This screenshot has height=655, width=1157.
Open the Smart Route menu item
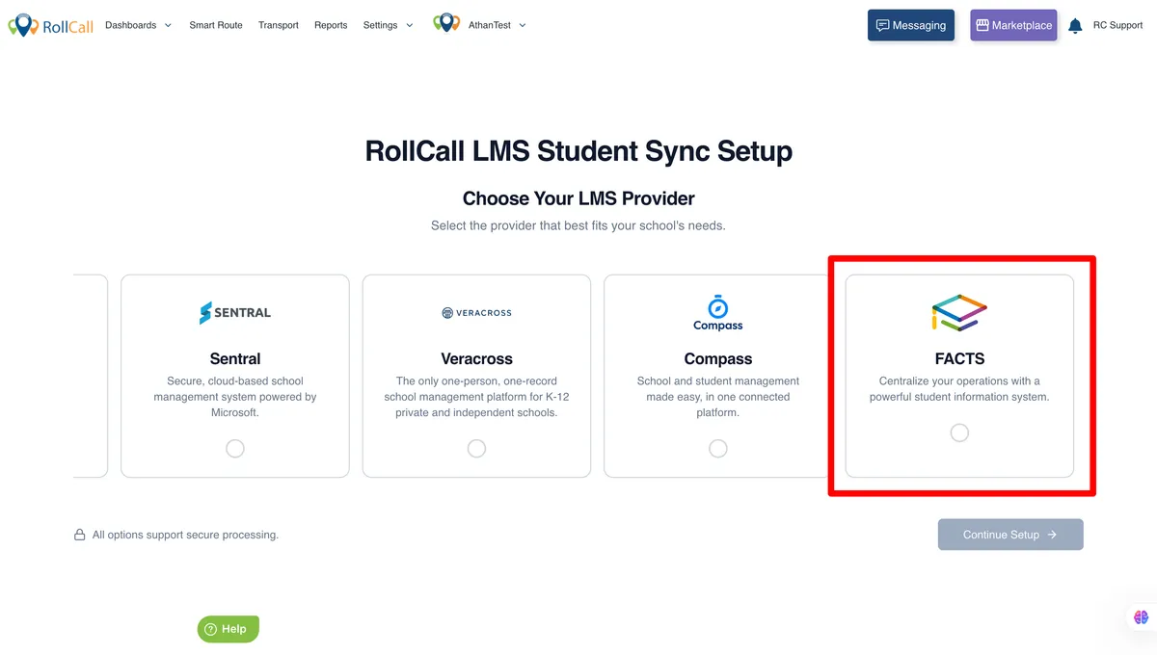pos(216,25)
